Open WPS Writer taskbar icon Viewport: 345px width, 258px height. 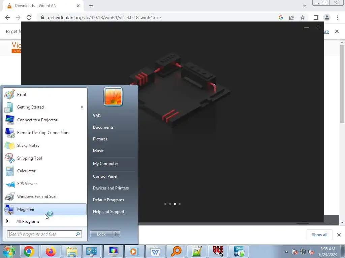[155, 251]
